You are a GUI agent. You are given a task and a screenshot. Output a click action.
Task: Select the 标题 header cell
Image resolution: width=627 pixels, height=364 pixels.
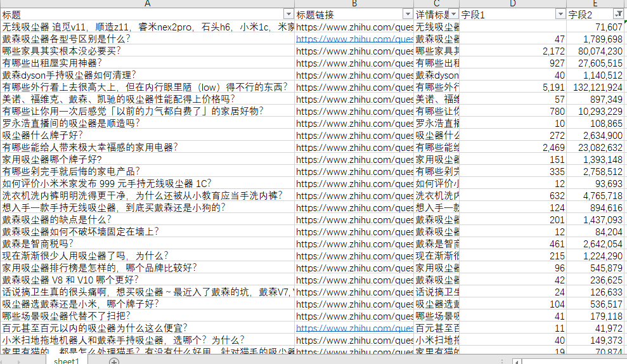pyautogui.click(x=147, y=15)
